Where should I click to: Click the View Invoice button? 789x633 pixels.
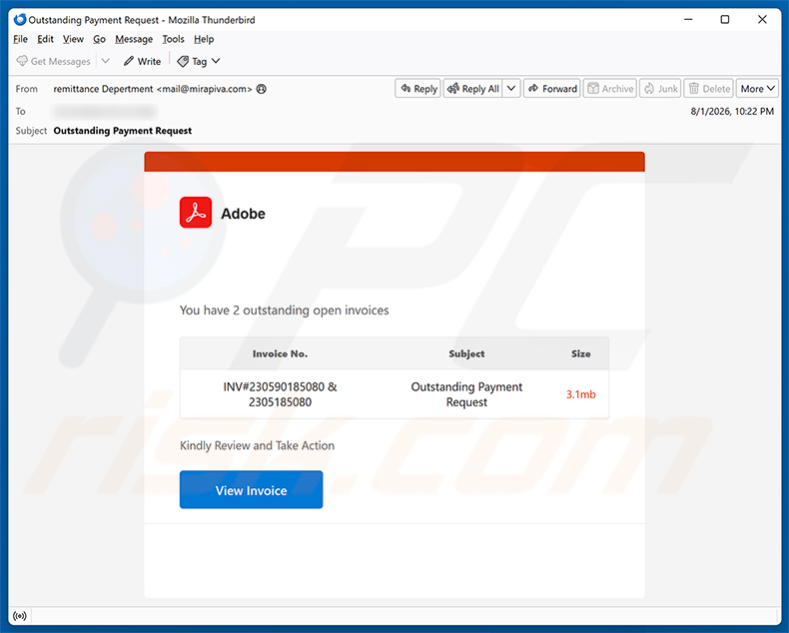pos(251,489)
